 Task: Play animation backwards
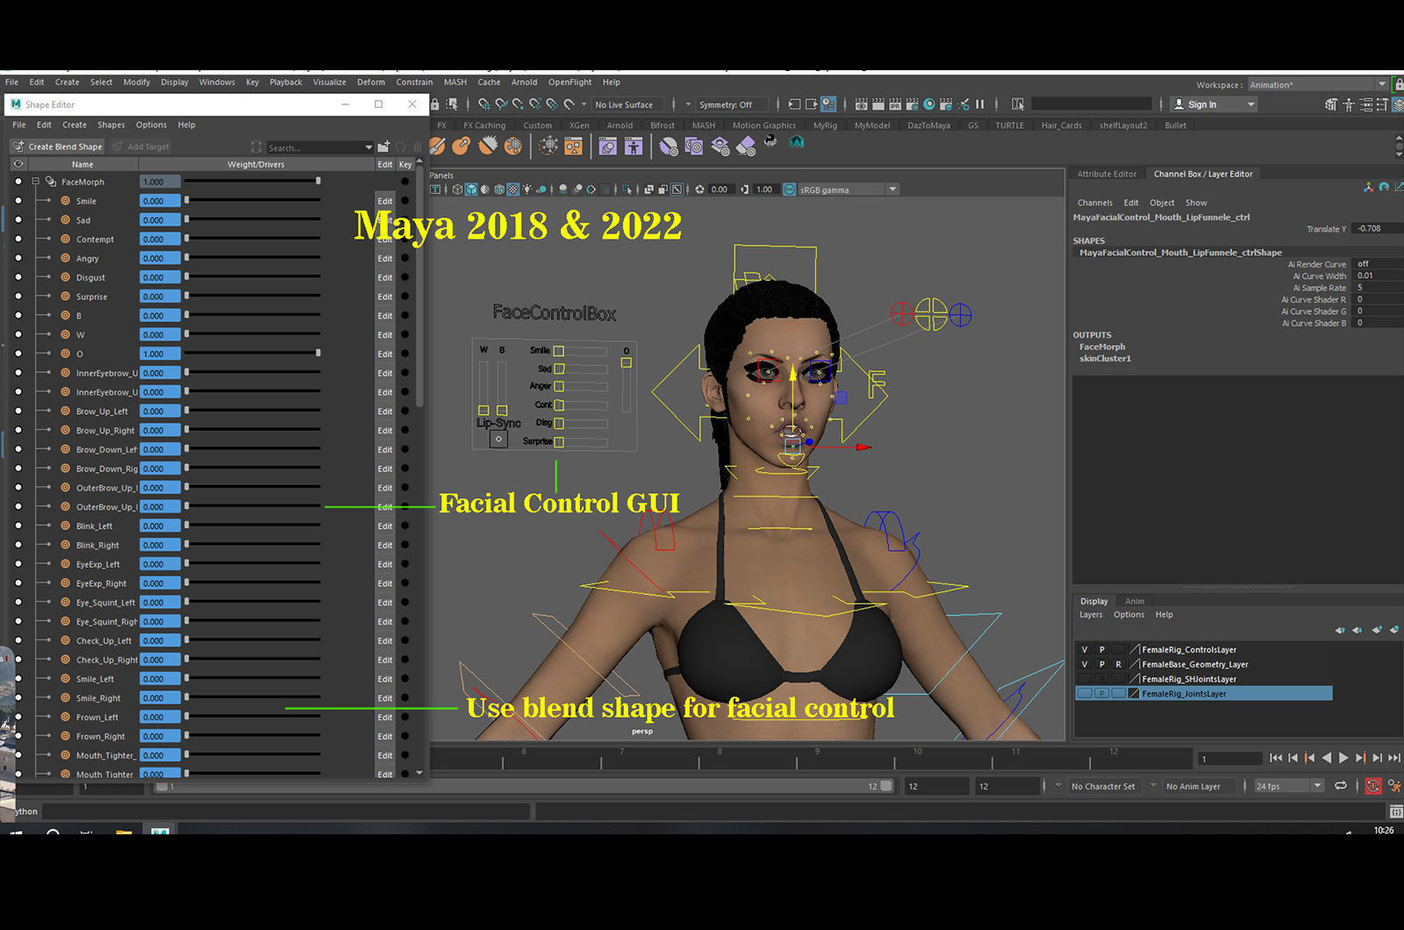(1327, 758)
